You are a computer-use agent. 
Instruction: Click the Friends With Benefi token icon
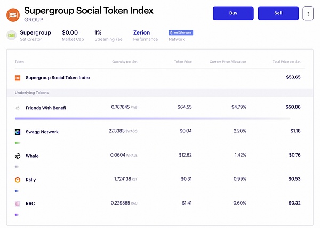click(x=18, y=108)
